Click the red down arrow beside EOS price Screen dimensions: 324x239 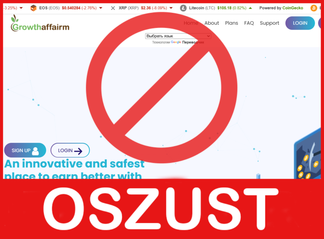tap(101, 8)
